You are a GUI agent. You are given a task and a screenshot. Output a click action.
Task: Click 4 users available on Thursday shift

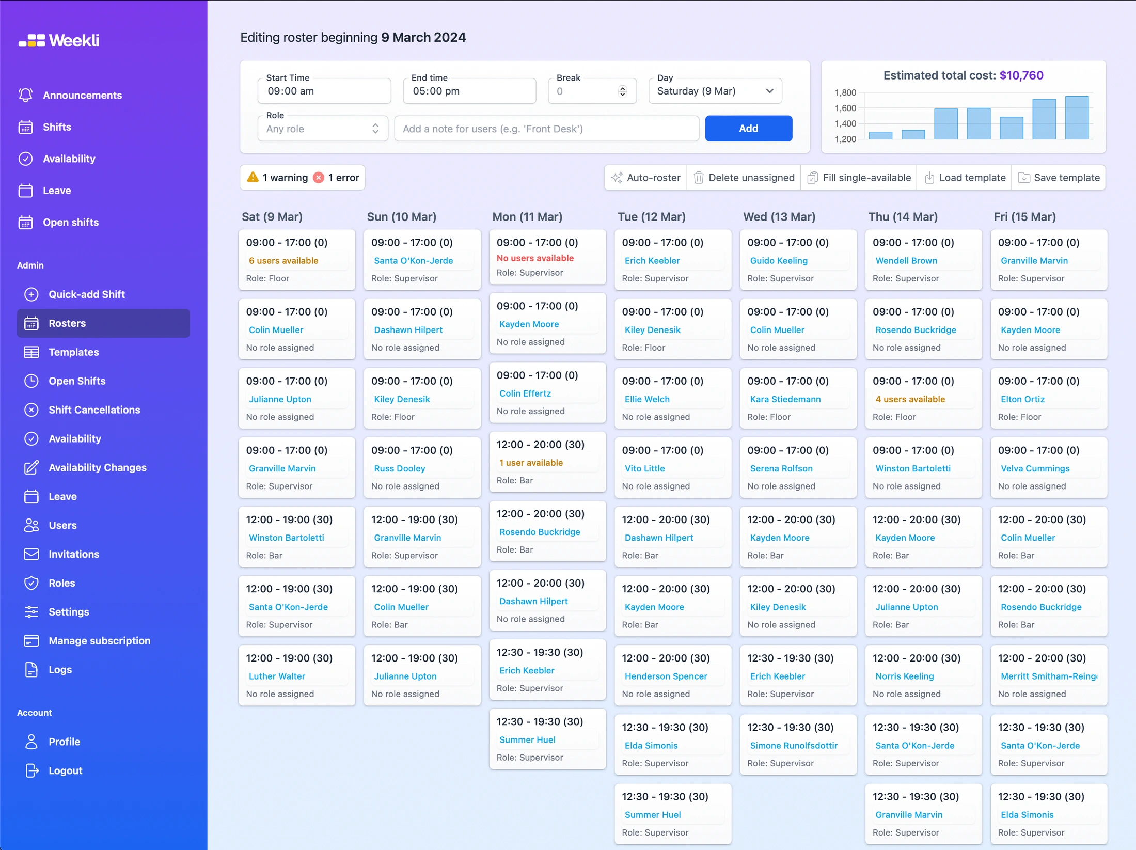tap(910, 399)
